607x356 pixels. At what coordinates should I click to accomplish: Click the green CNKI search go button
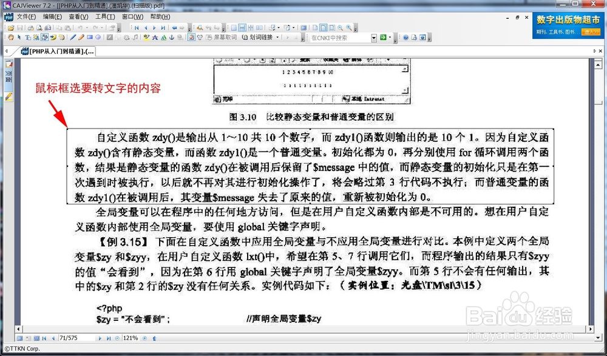coord(383,37)
